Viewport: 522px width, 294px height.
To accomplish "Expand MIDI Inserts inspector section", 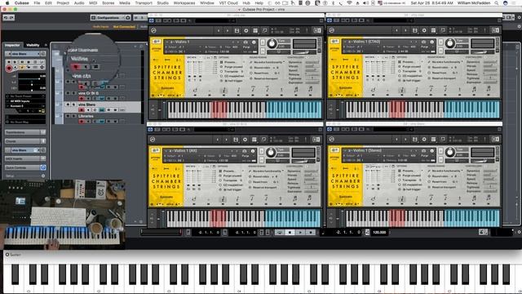I will click(x=25, y=158).
